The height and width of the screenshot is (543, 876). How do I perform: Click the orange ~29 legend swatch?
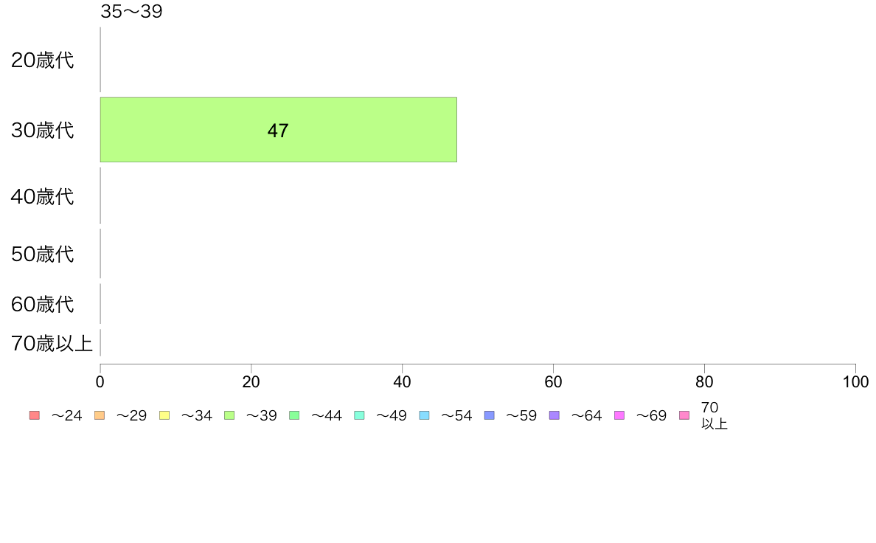[x=100, y=415]
